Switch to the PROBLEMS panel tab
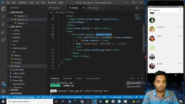Screen dimensions: 185x104 67,78
